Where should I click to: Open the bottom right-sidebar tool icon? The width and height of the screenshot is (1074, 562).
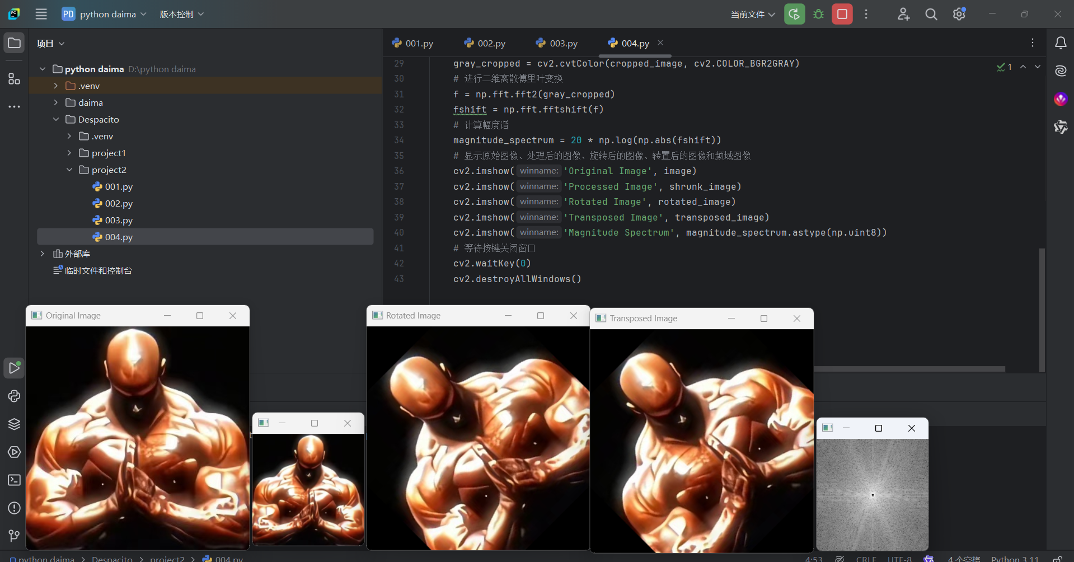coord(1061,127)
